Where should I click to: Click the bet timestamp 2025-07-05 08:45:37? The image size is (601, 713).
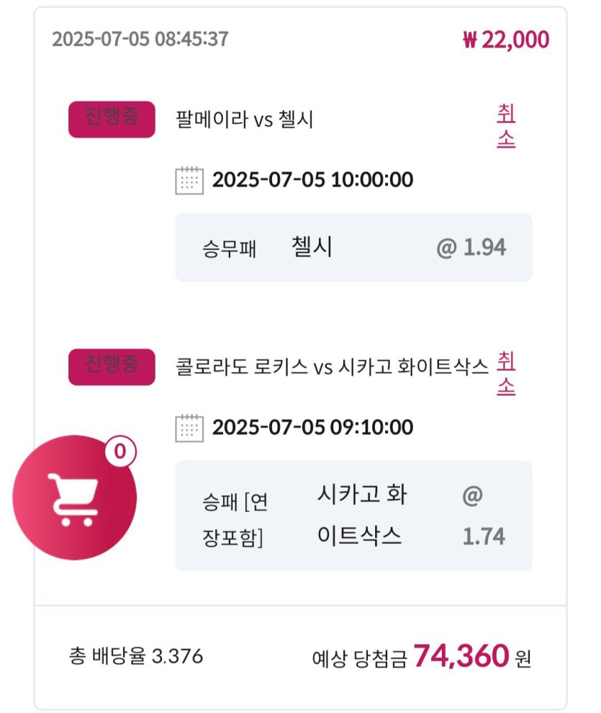[x=140, y=39]
